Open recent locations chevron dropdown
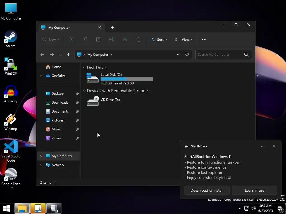Image resolution: width=286 pixels, height=214 pixels. pyautogui.click(x=60, y=55)
